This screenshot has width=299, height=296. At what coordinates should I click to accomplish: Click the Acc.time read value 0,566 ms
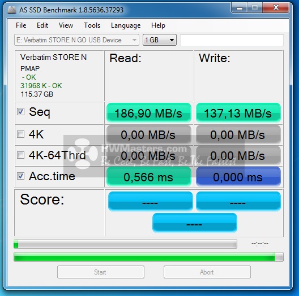[149, 177]
